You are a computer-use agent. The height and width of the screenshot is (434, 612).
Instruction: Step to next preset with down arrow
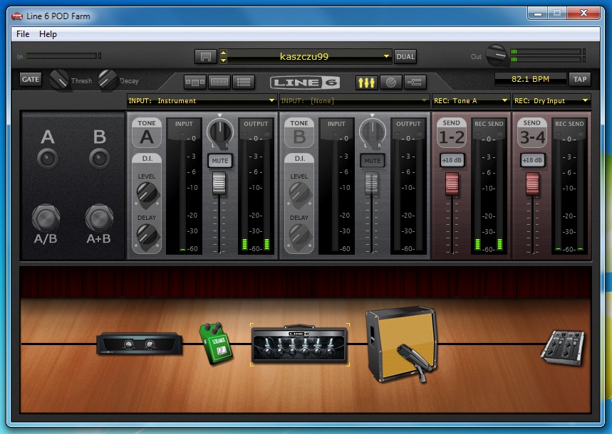click(x=223, y=60)
